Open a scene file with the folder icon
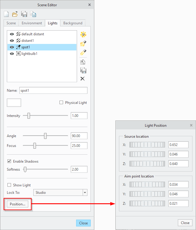 pyautogui.click(x=15, y=14)
